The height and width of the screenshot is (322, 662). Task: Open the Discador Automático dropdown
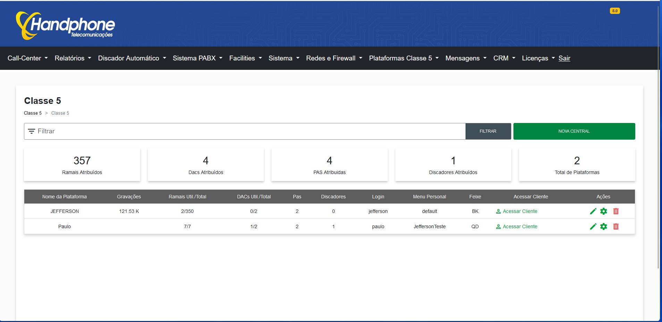pyautogui.click(x=132, y=58)
